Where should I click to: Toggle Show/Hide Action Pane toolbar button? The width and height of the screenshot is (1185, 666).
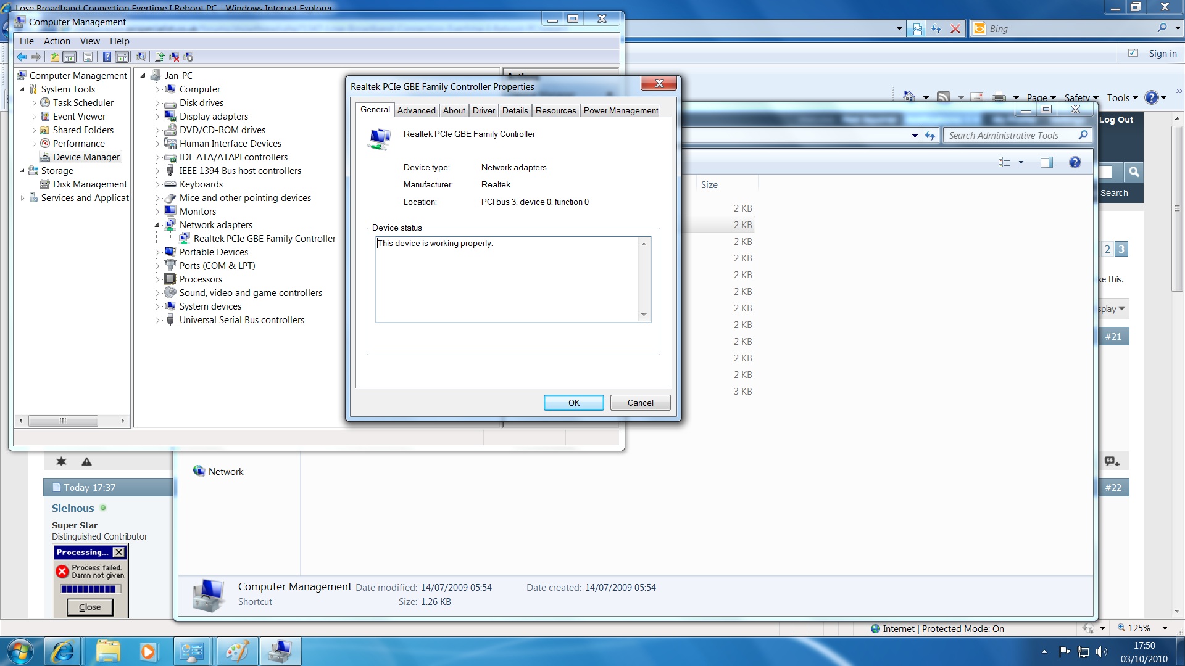pyautogui.click(x=122, y=57)
